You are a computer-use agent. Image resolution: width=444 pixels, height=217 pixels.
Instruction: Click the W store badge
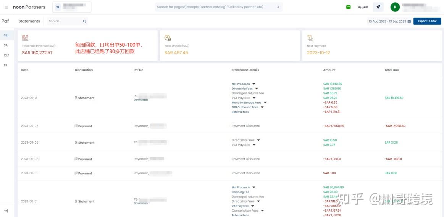point(58,7)
